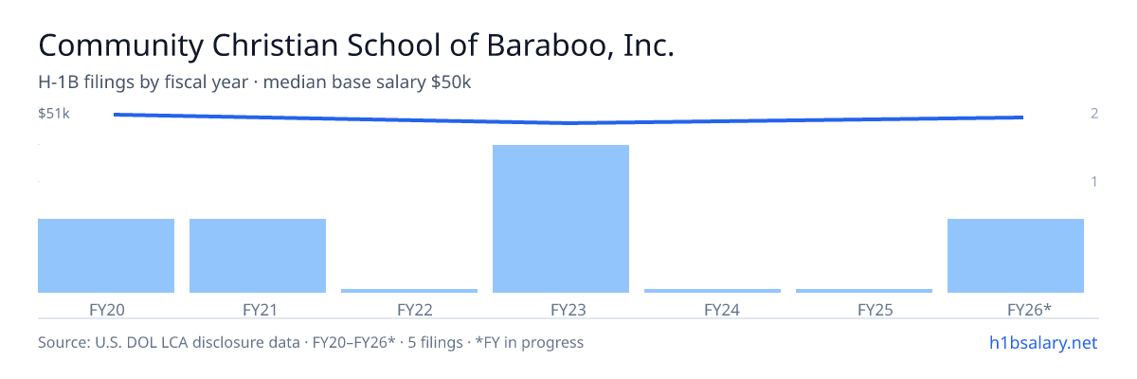
Task: Click the FY23 axis label
Action: (561, 309)
